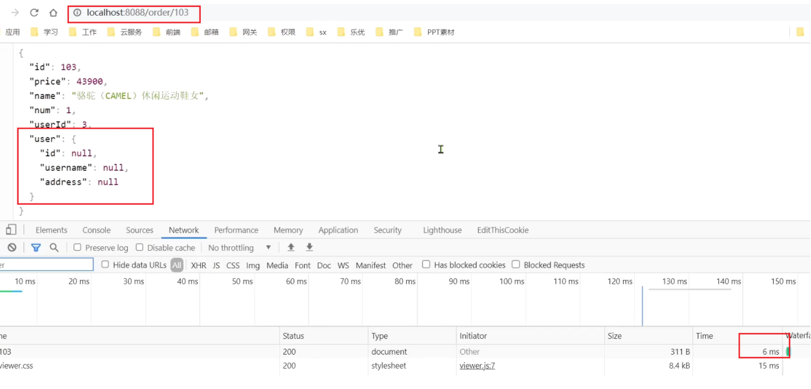Open network search with magnifier icon

coord(54,247)
